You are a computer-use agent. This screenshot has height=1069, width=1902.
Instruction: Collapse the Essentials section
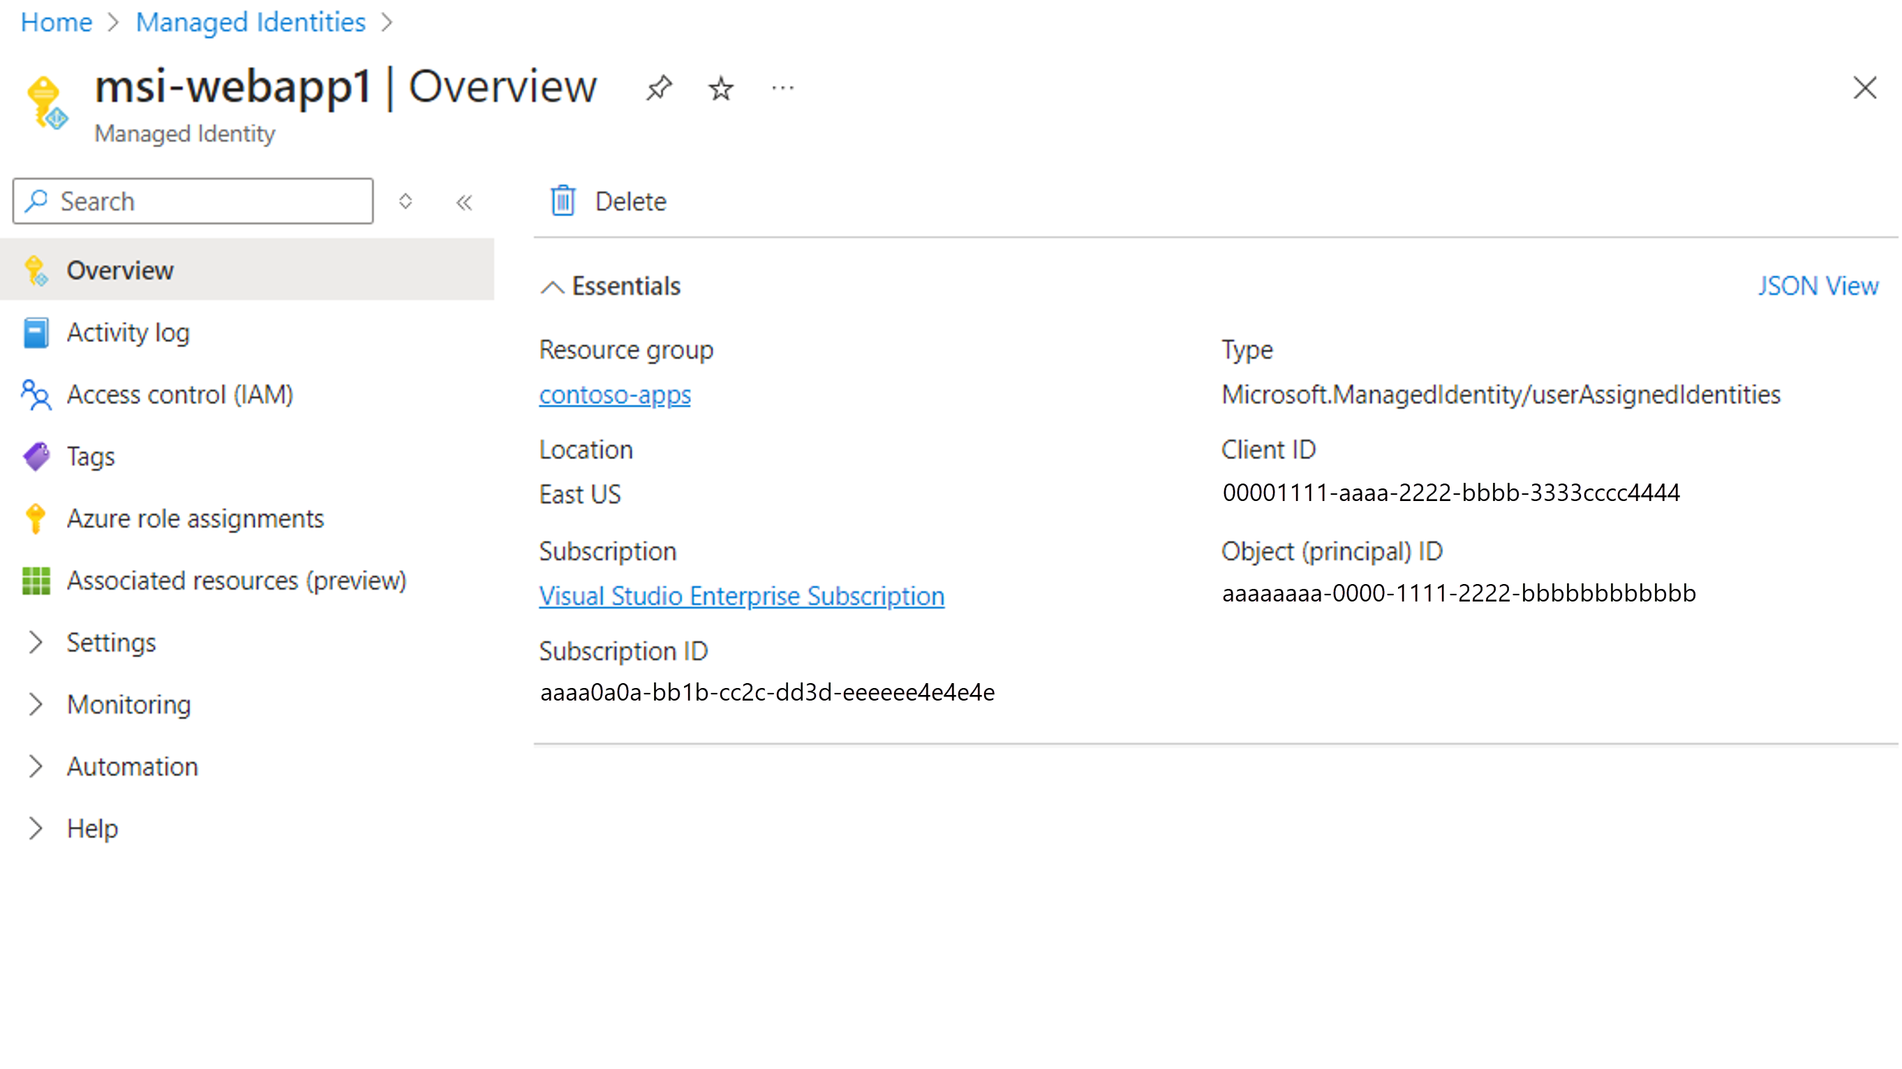coord(555,286)
